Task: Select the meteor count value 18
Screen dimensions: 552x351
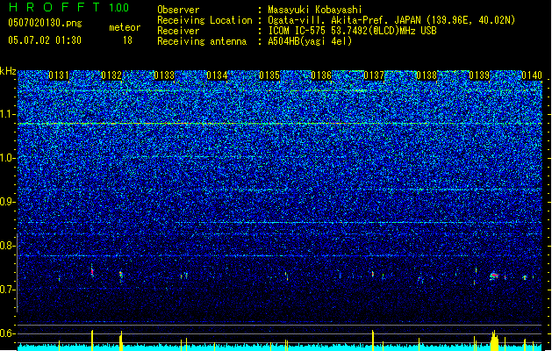Action: click(127, 40)
